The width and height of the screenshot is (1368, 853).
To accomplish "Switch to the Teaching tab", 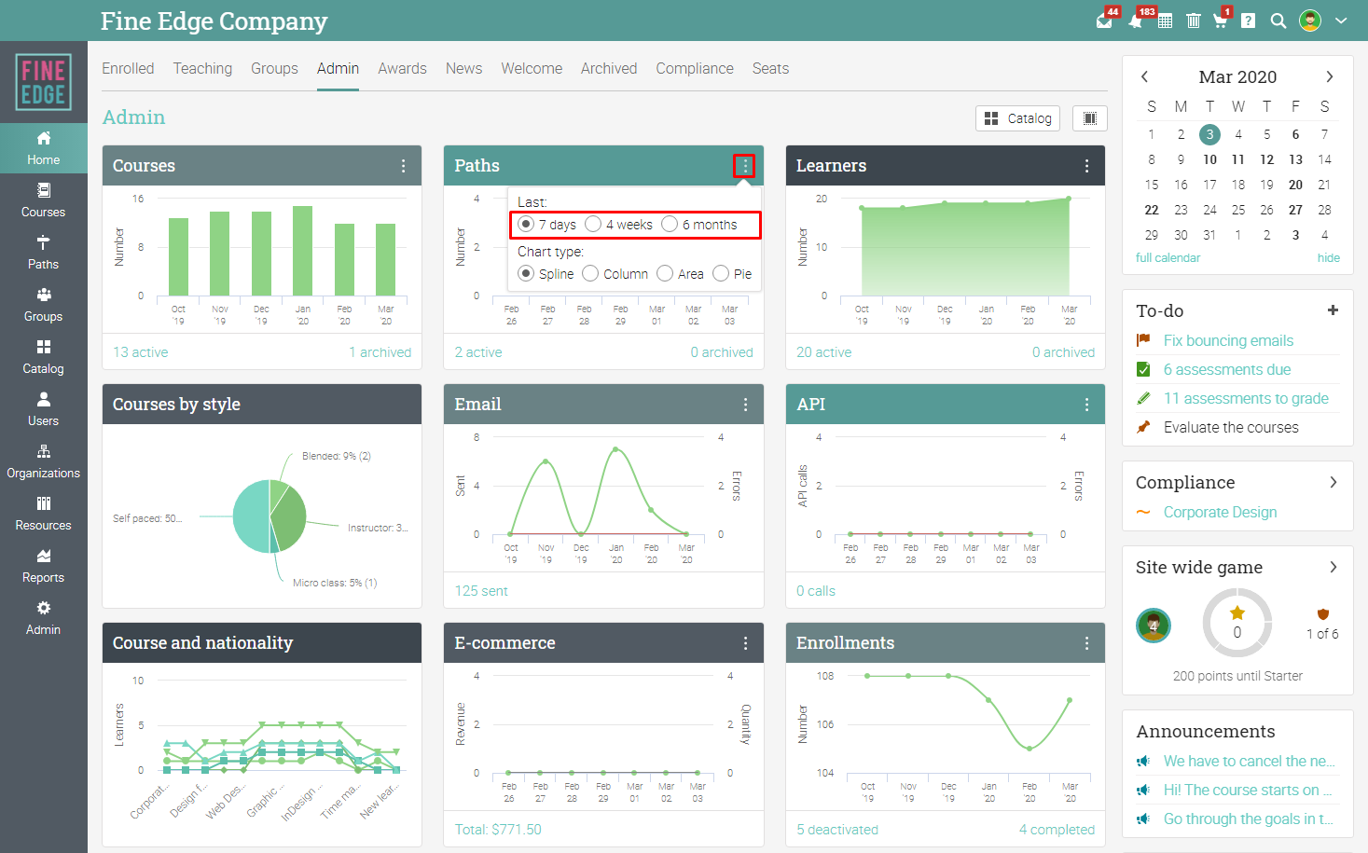I will [x=202, y=68].
